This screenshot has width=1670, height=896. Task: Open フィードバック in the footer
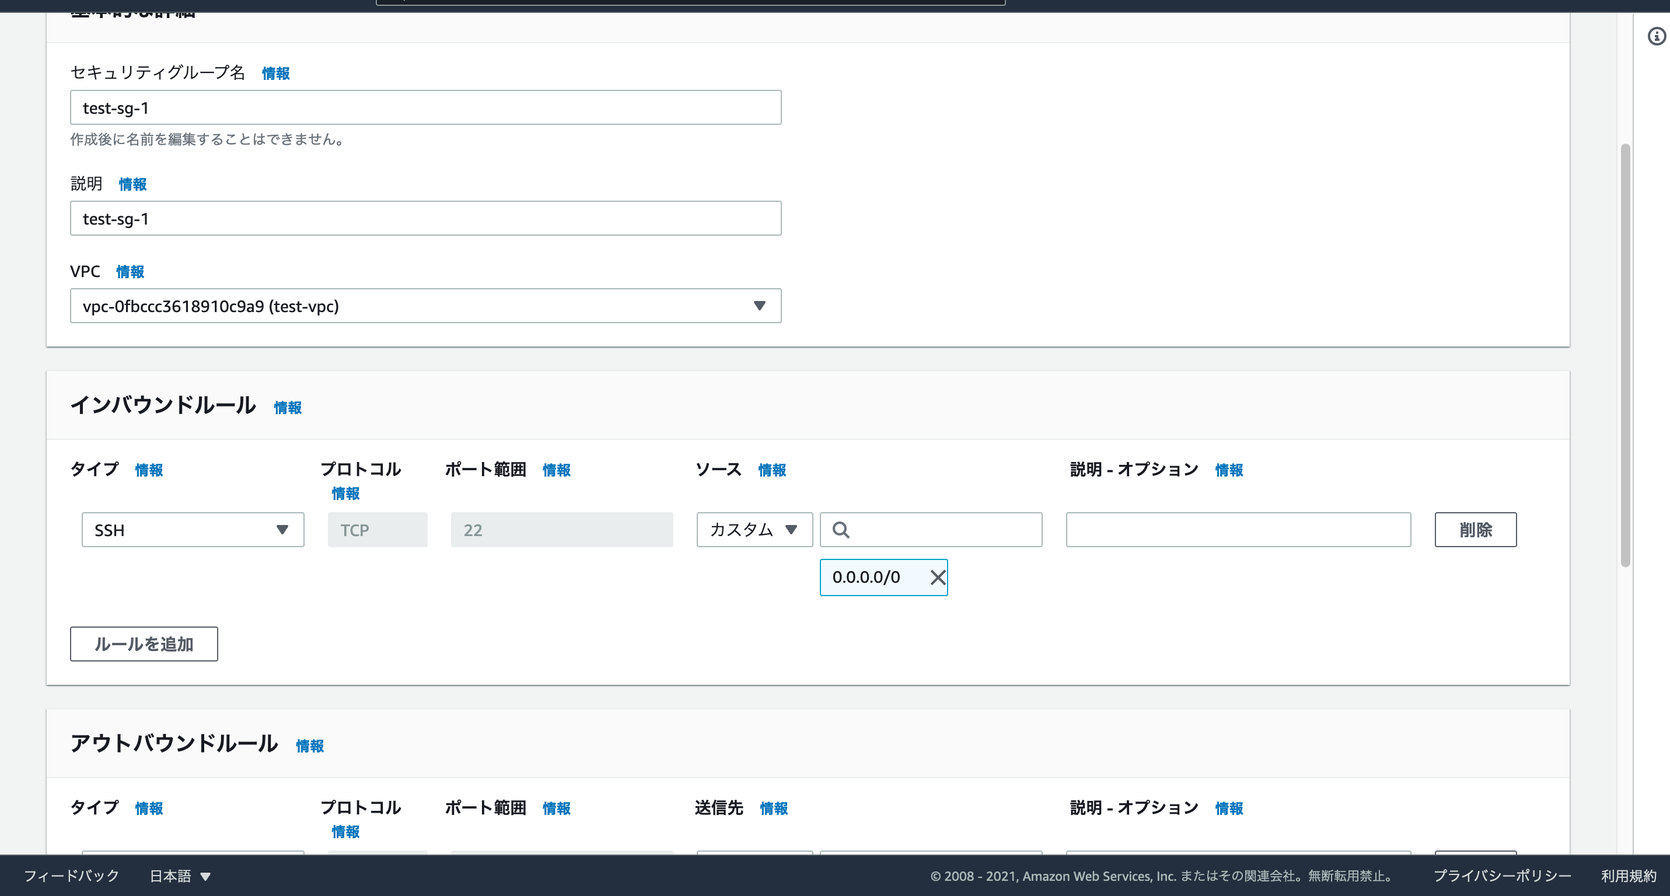(71, 876)
